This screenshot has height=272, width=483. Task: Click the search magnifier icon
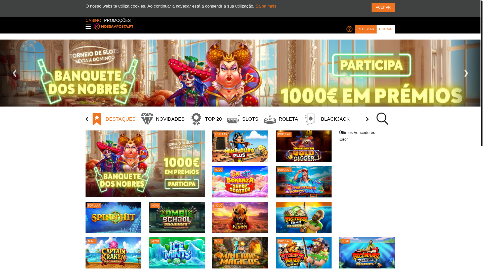pos(382,119)
